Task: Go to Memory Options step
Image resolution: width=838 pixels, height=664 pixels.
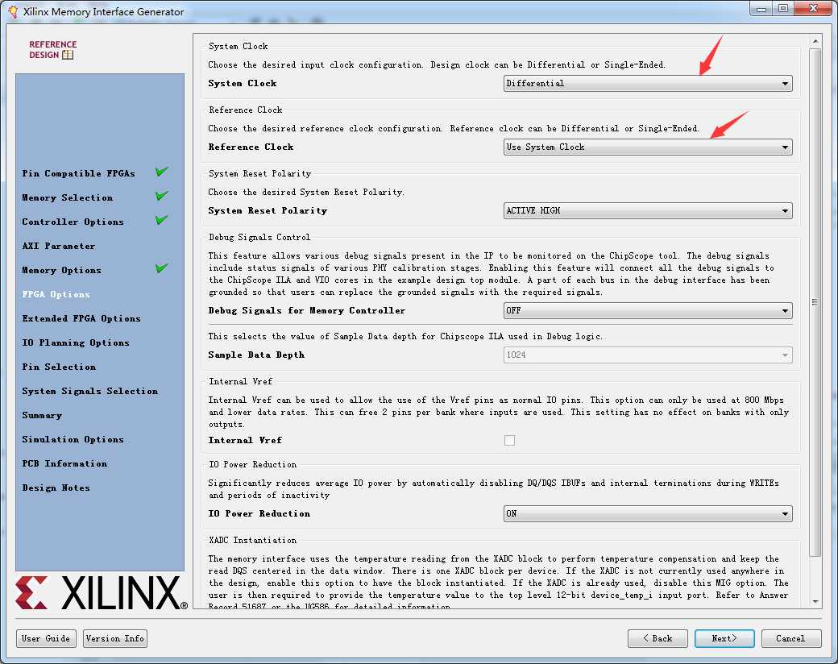Action: 61,270
